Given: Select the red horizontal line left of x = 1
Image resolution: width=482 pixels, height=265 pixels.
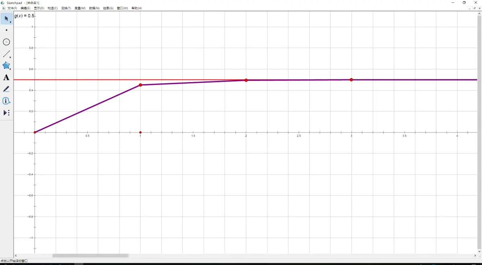Looking at the screenshot, I should 76,80.
